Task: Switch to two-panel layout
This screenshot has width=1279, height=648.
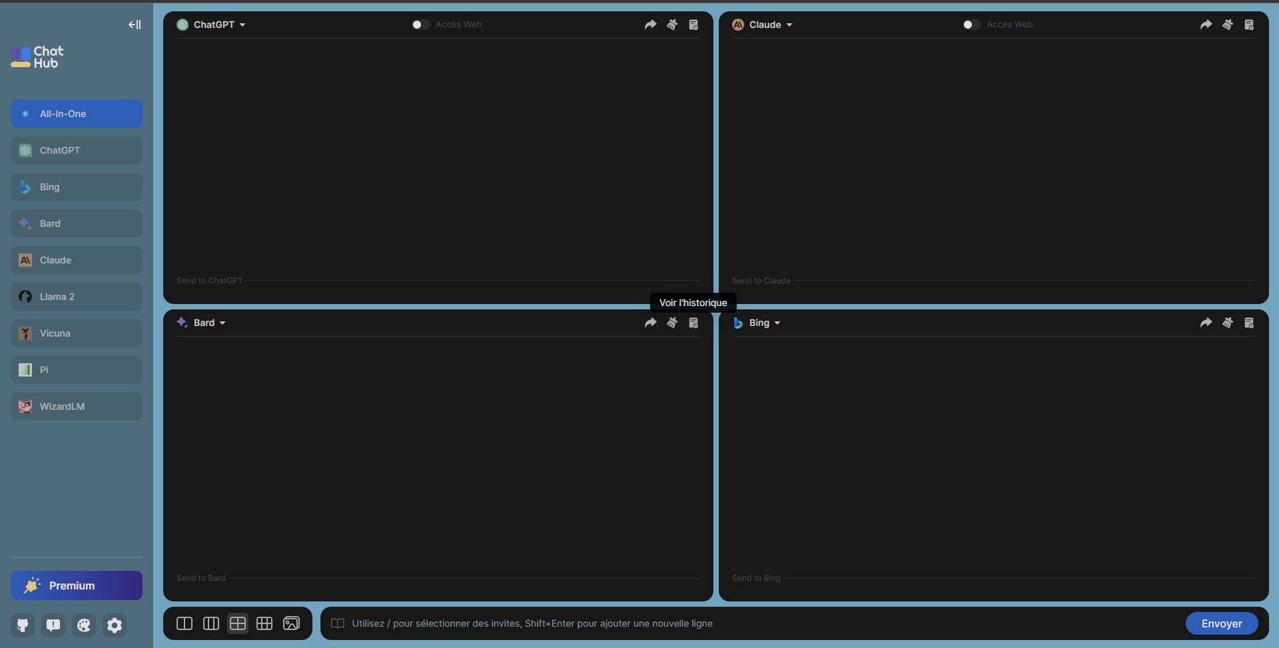Action: [x=185, y=623]
